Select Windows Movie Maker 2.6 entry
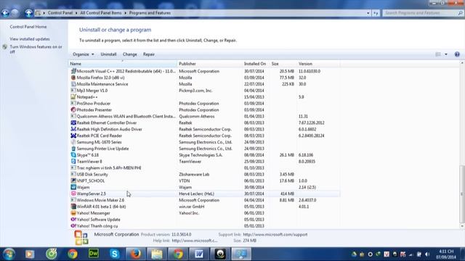 (205, 200)
